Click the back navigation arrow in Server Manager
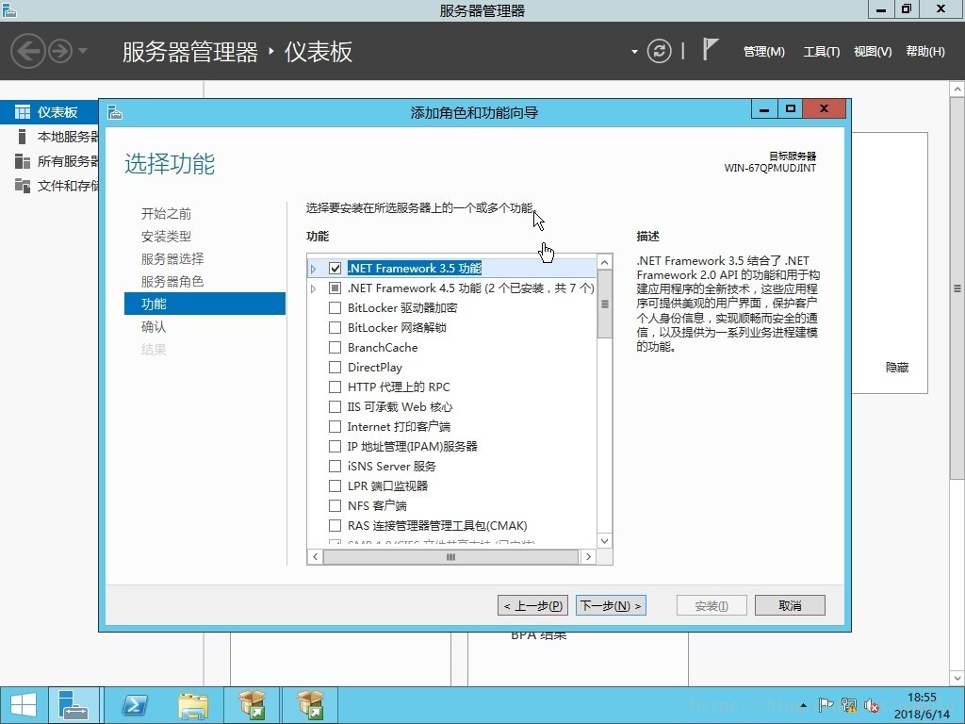Screen dimensions: 965x724 coord(27,51)
